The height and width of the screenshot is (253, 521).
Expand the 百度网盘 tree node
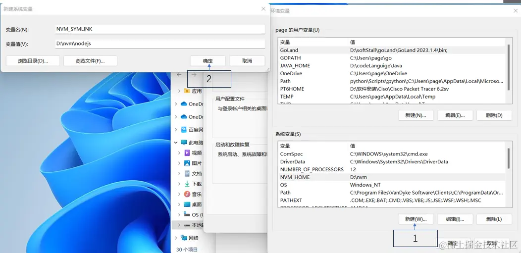click(176, 130)
